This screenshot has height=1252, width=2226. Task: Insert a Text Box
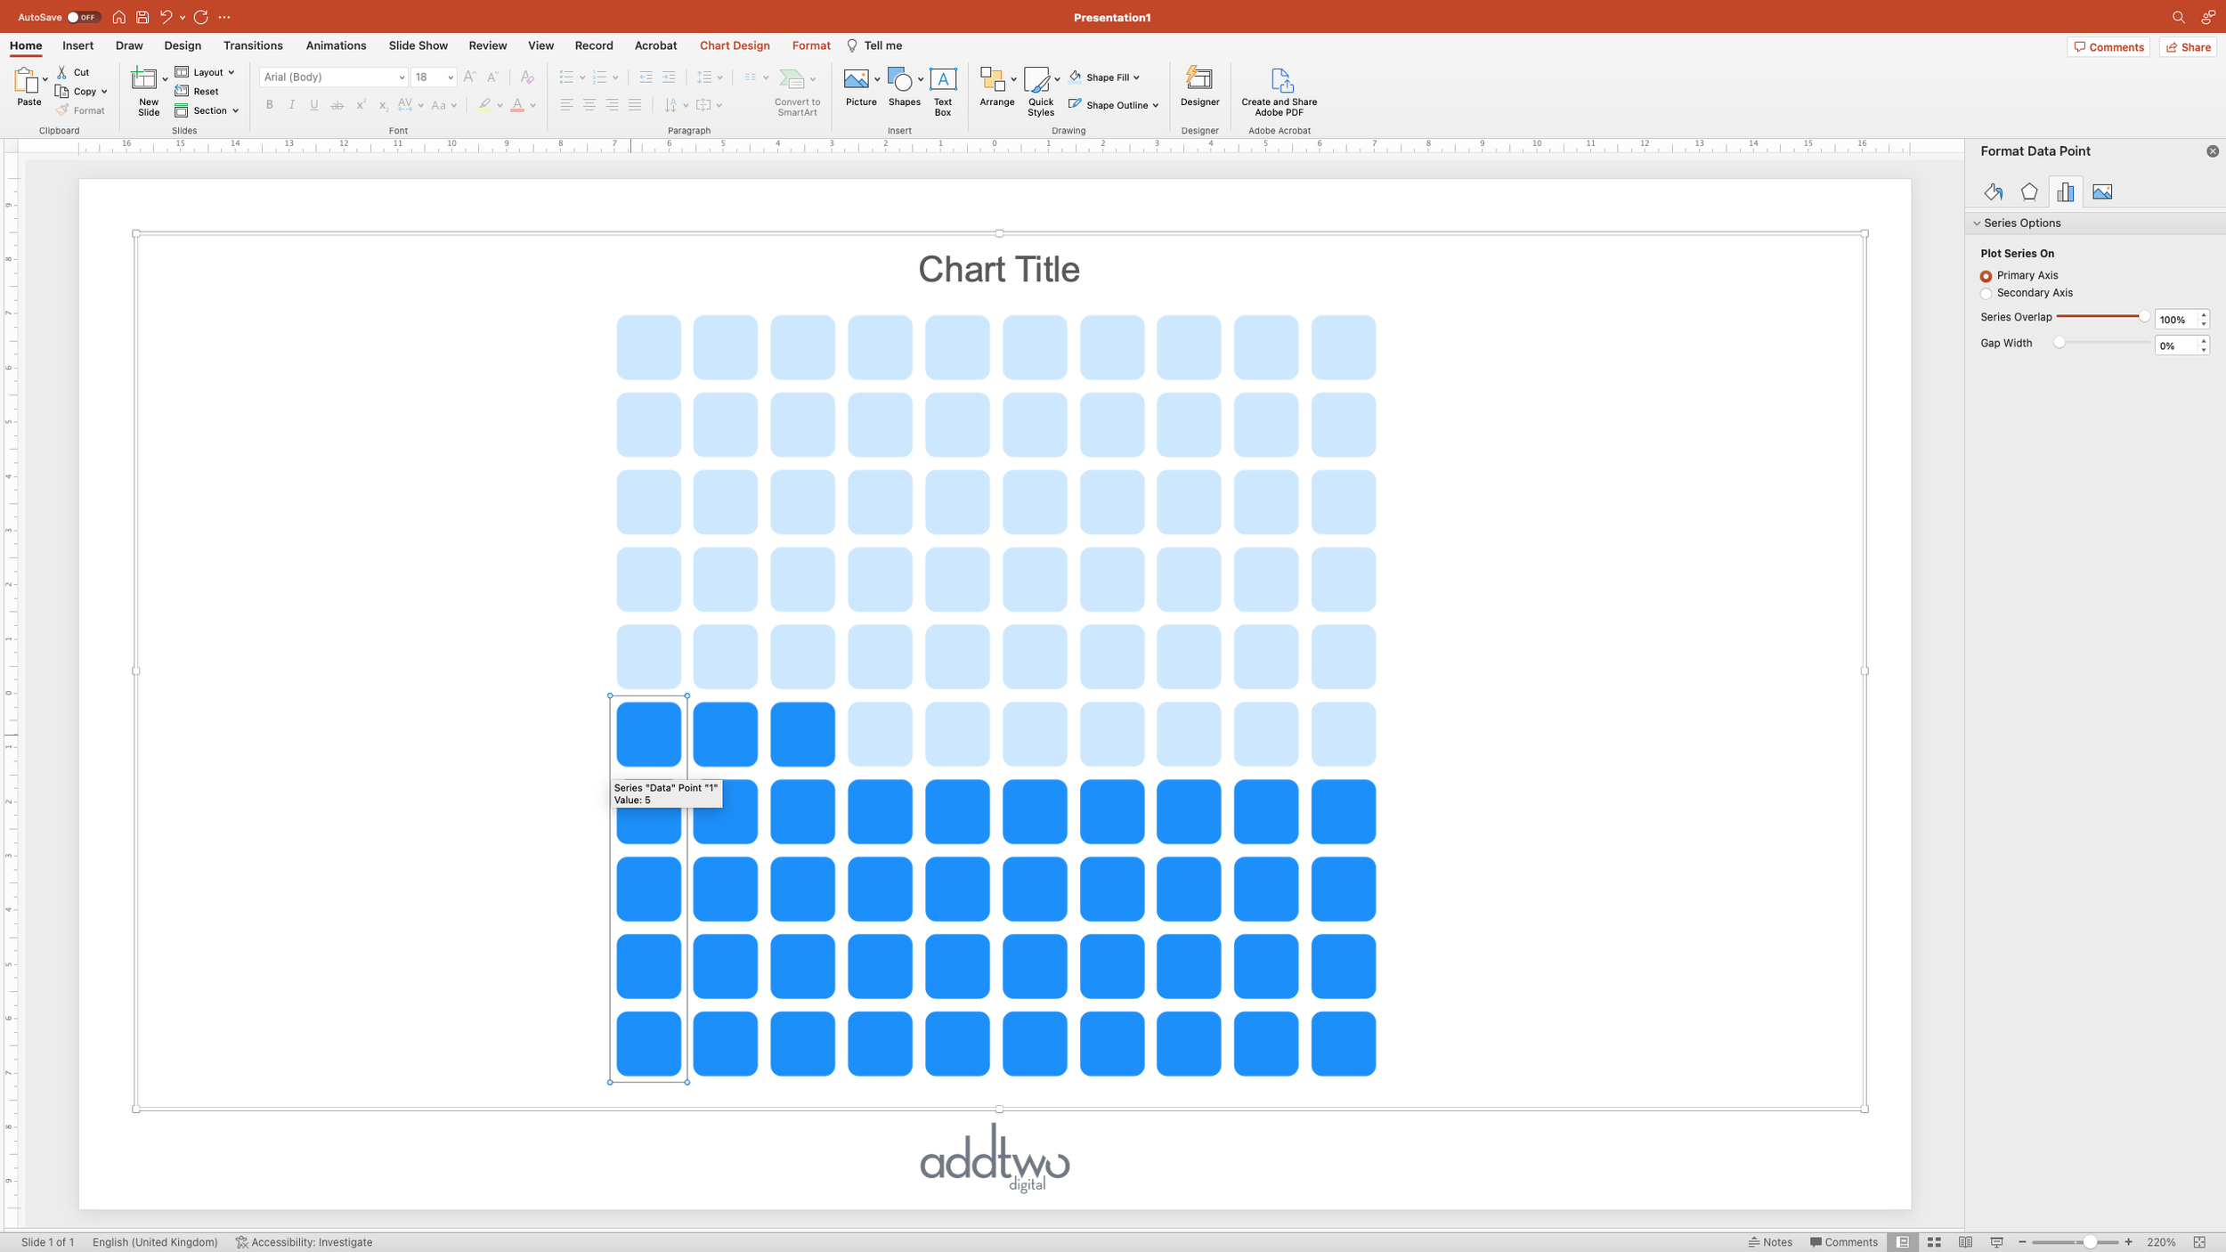coord(943,92)
